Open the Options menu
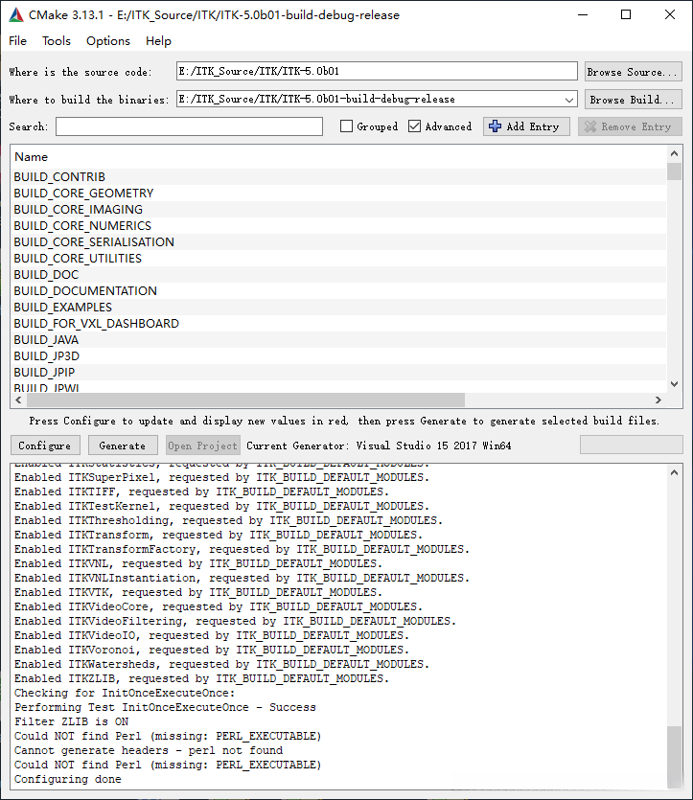The width and height of the screenshot is (693, 800). pyautogui.click(x=107, y=41)
